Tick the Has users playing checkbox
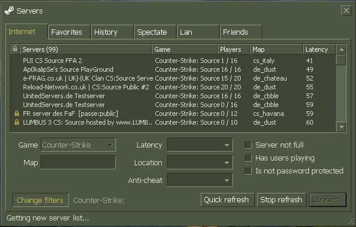This screenshot has width=356, height=227. point(248,158)
